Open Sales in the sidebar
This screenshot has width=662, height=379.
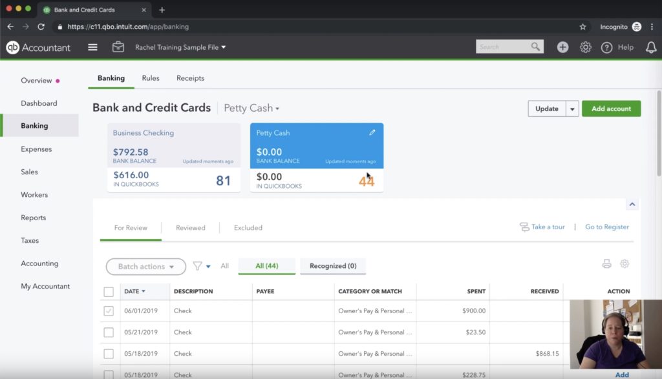(x=29, y=172)
